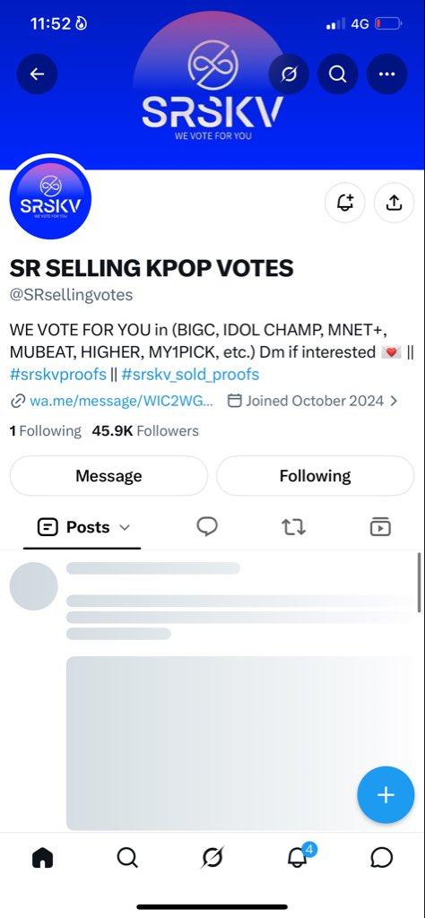Share the profile using upload icon

pos(394,203)
